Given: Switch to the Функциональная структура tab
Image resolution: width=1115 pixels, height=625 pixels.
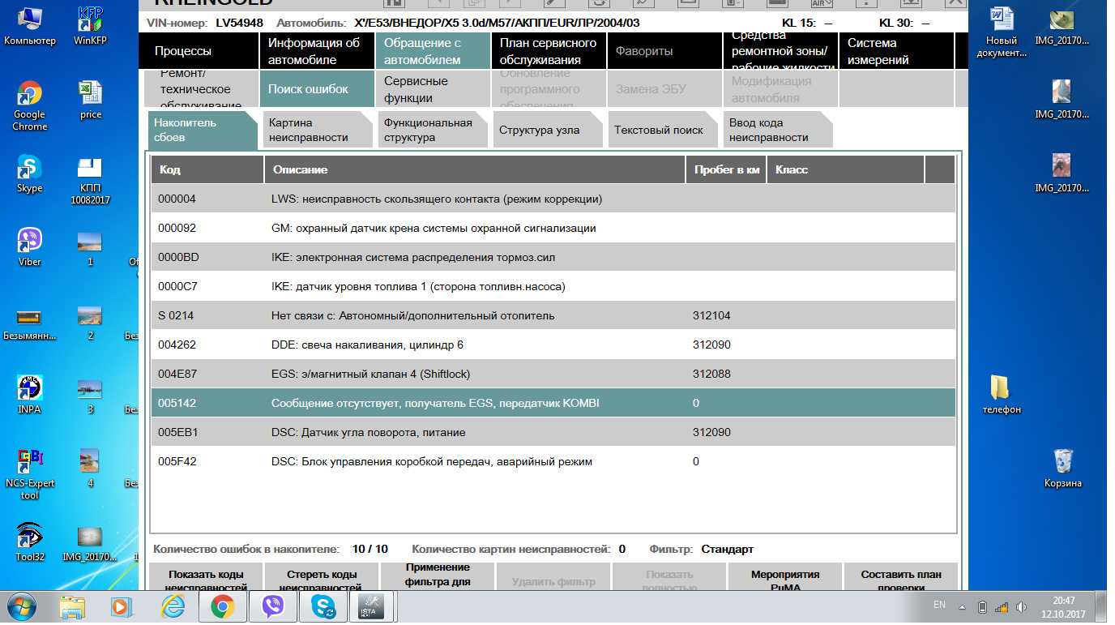Looking at the screenshot, I should click(433, 130).
